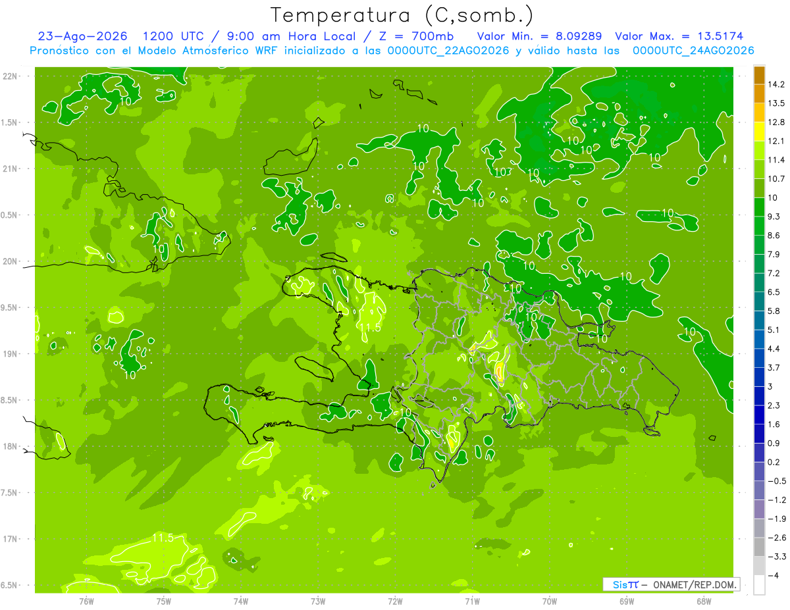
Task: Pick the gray swatch between -3.3 and -2.6
Action: [x=759, y=547]
